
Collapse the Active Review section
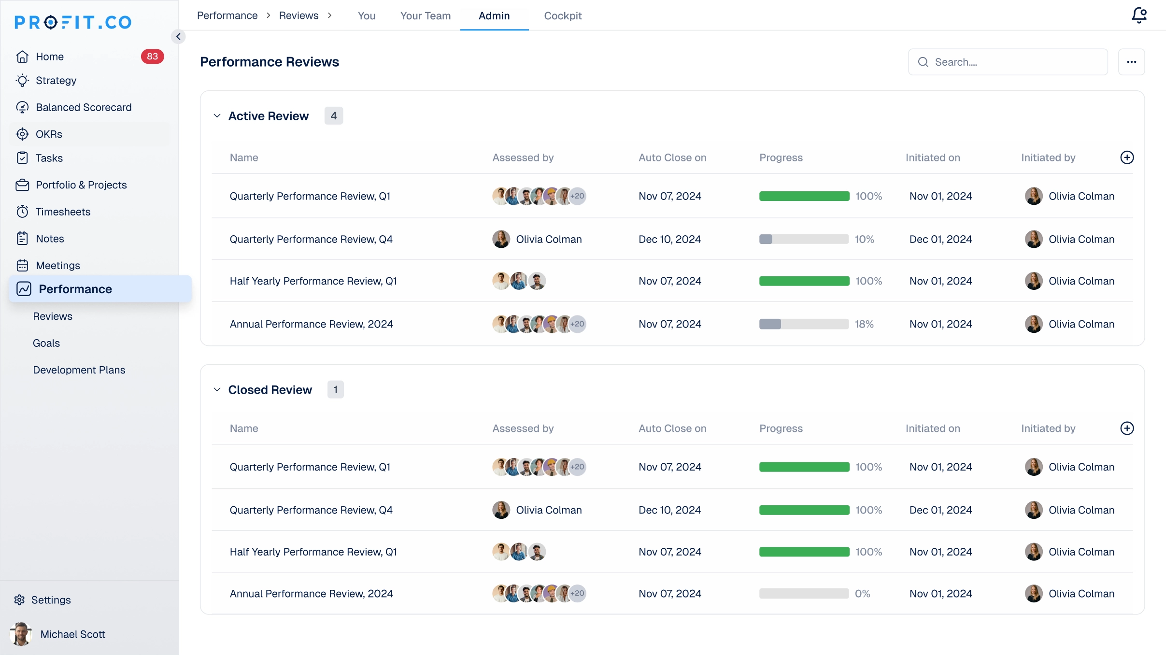click(217, 116)
